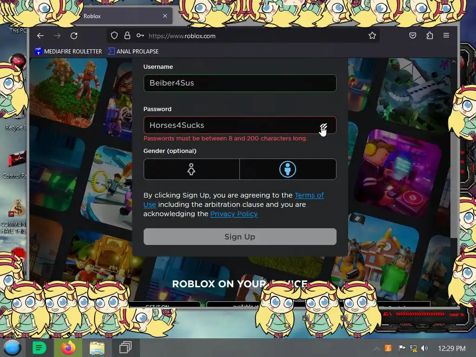Click the 'ROBLOX ON YOUR' heading text
The image size is (476, 357).
coord(219,284)
